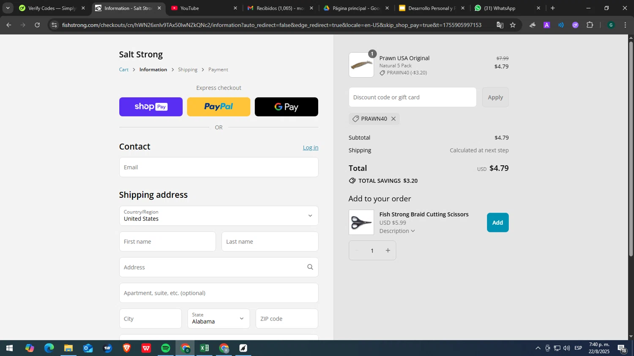
Task: Pay with PayPal express checkout
Action: pyautogui.click(x=219, y=107)
